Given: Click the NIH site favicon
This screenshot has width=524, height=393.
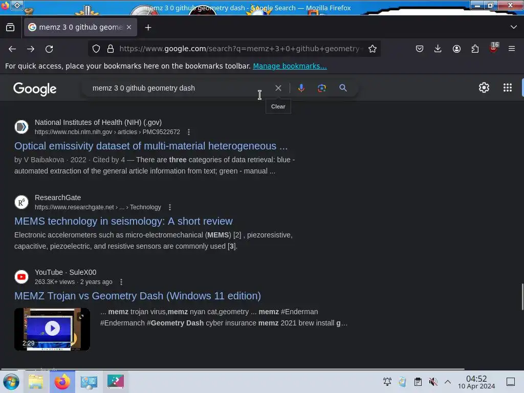Looking at the screenshot, I should point(21,127).
